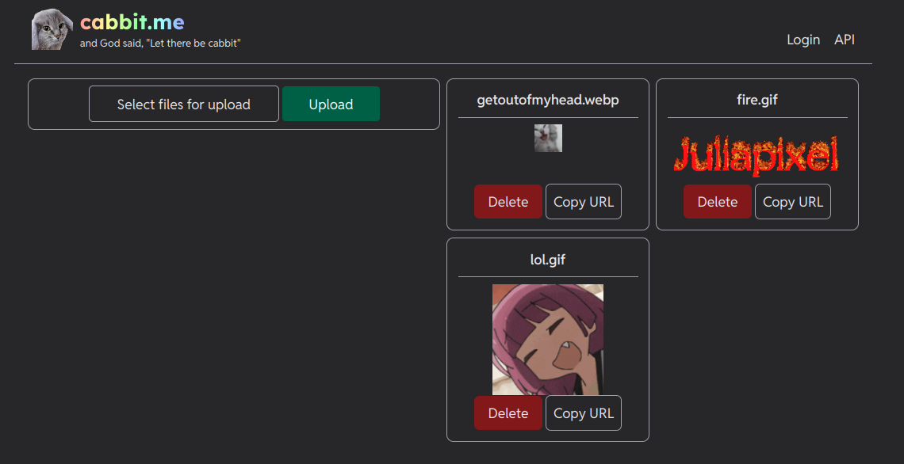904x464 pixels.
Task: Delete the getoutofmyhead.webp file
Action: tap(508, 202)
